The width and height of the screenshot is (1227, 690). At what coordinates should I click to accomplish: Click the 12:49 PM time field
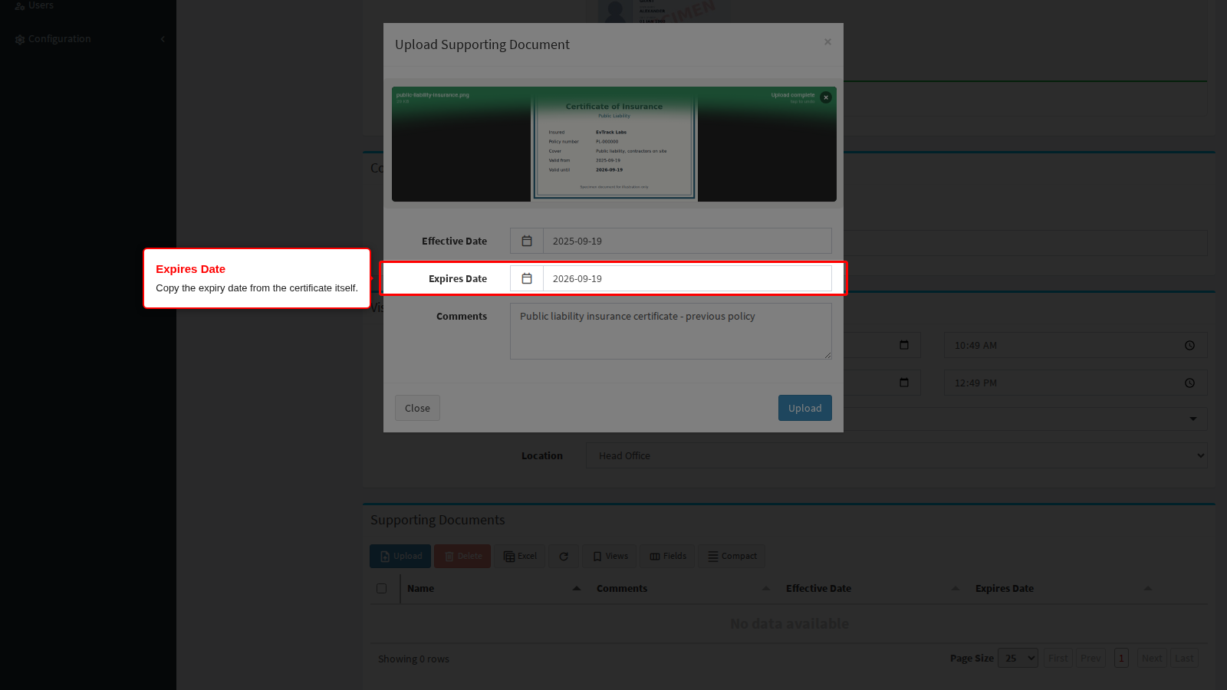tap(1075, 383)
